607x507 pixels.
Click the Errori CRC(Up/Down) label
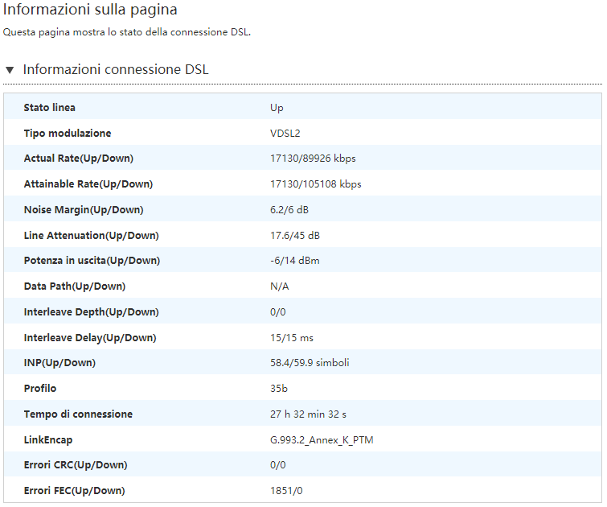click(76, 465)
